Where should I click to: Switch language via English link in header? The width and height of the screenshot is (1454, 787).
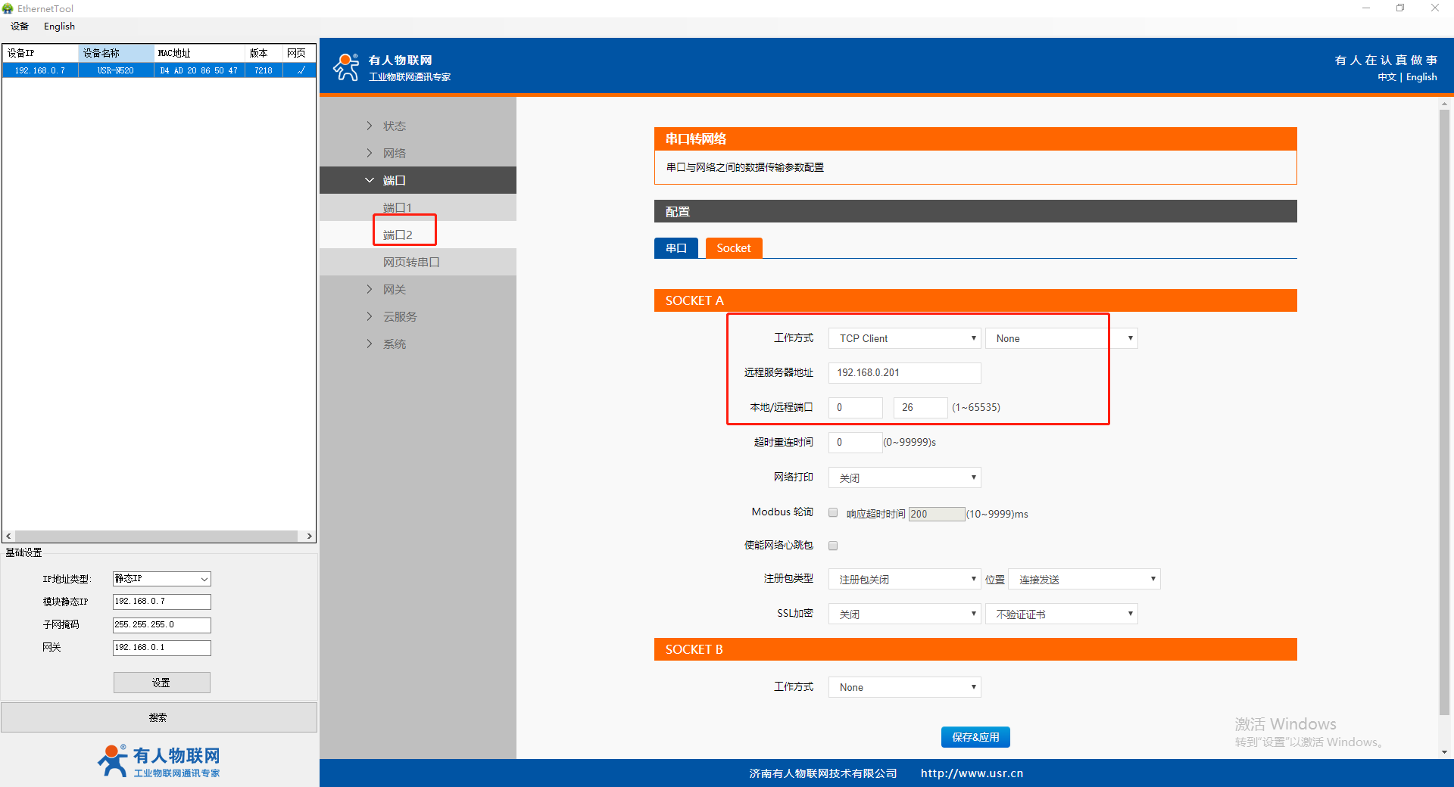tap(1421, 77)
